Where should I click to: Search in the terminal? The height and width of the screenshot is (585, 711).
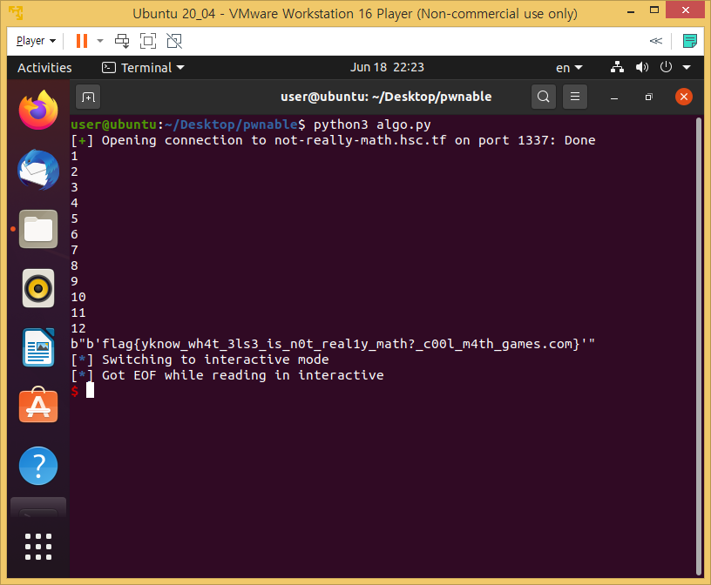pyautogui.click(x=543, y=97)
